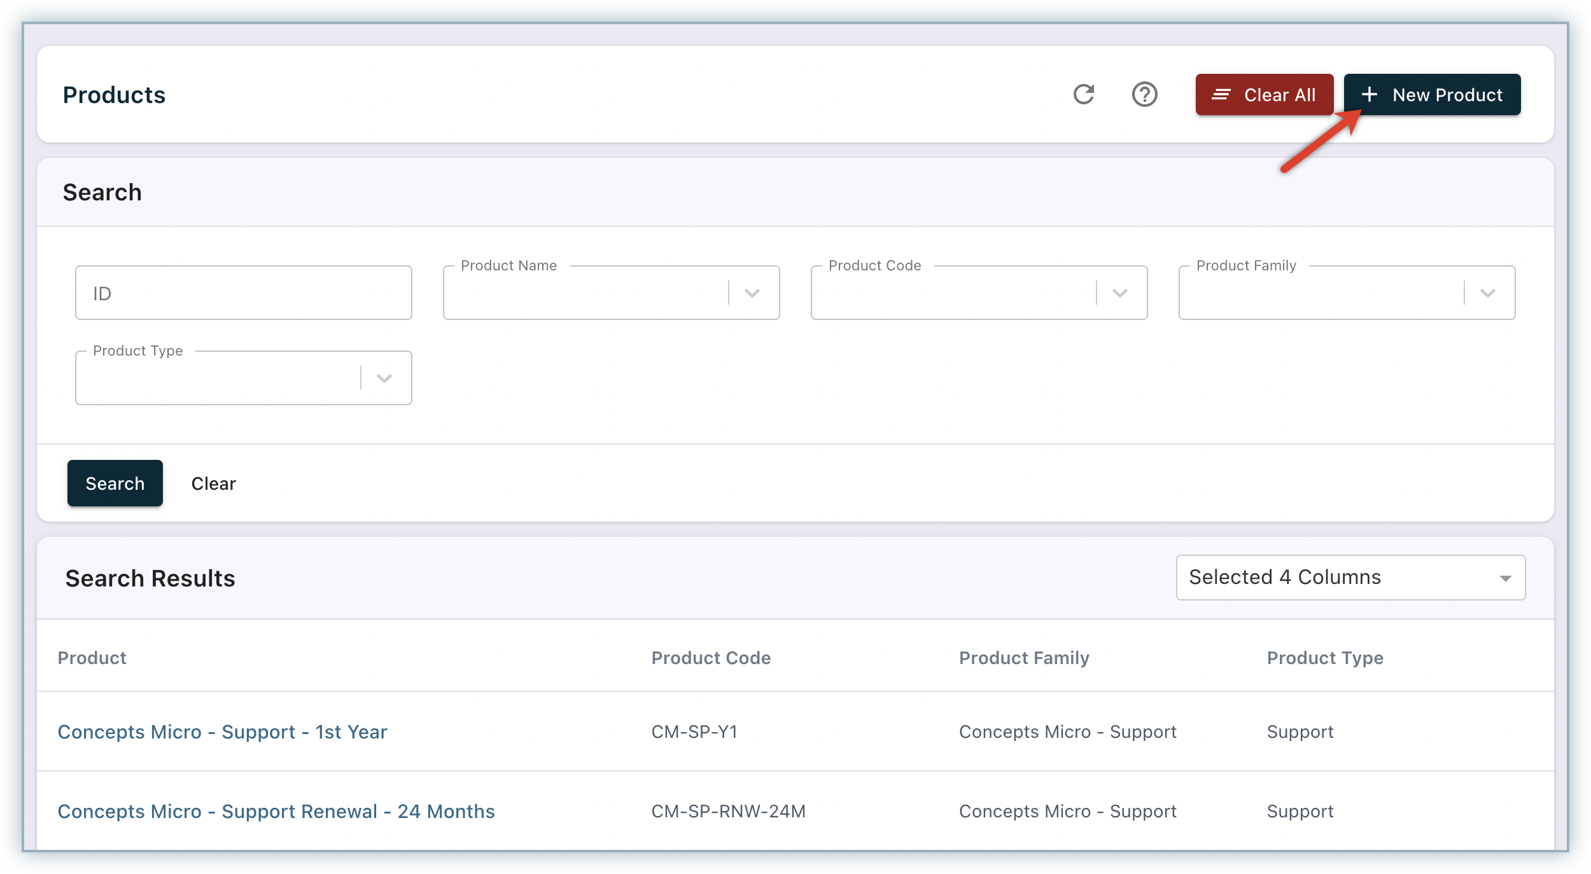This screenshot has height=874, width=1591.
Task: Click the Product Family column header
Action: 1024,658
